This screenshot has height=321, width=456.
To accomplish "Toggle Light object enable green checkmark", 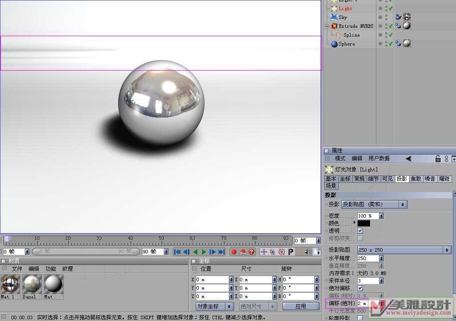I will pos(390,9).
